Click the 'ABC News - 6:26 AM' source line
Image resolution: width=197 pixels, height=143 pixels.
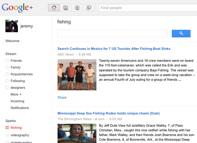pos(74,54)
